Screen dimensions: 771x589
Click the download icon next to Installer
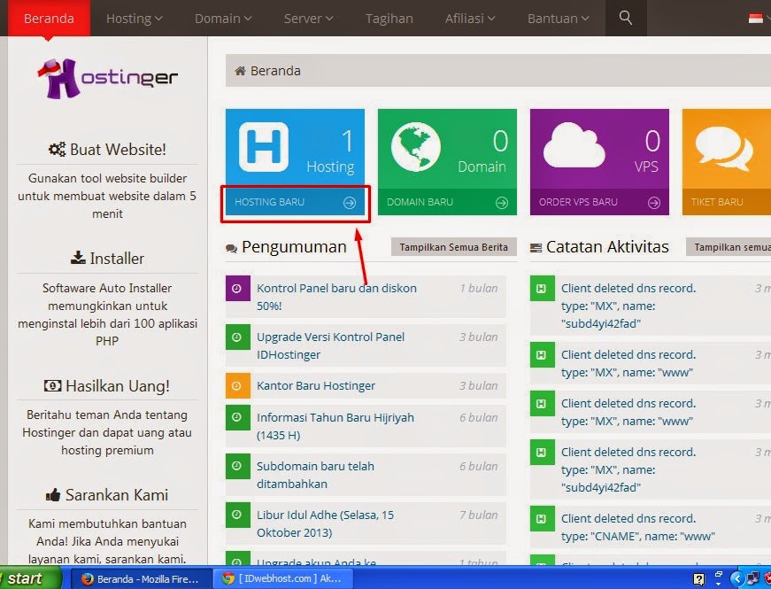[x=78, y=258]
